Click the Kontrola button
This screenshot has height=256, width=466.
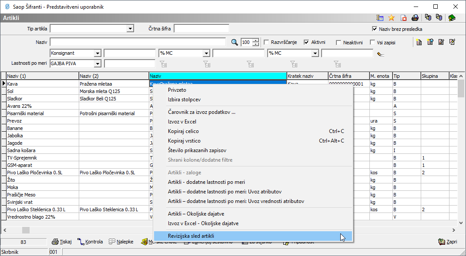coord(90,242)
